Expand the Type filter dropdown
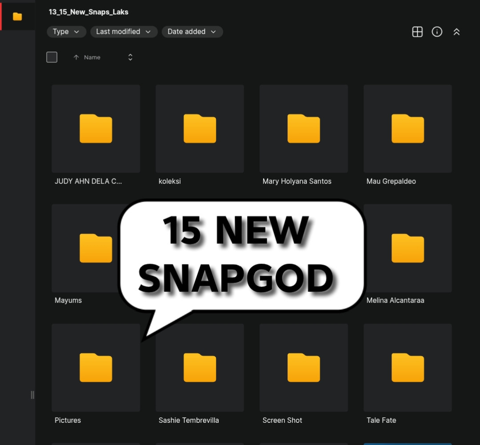Image resolution: width=480 pixels, height=445 pixels. (66, 32)
